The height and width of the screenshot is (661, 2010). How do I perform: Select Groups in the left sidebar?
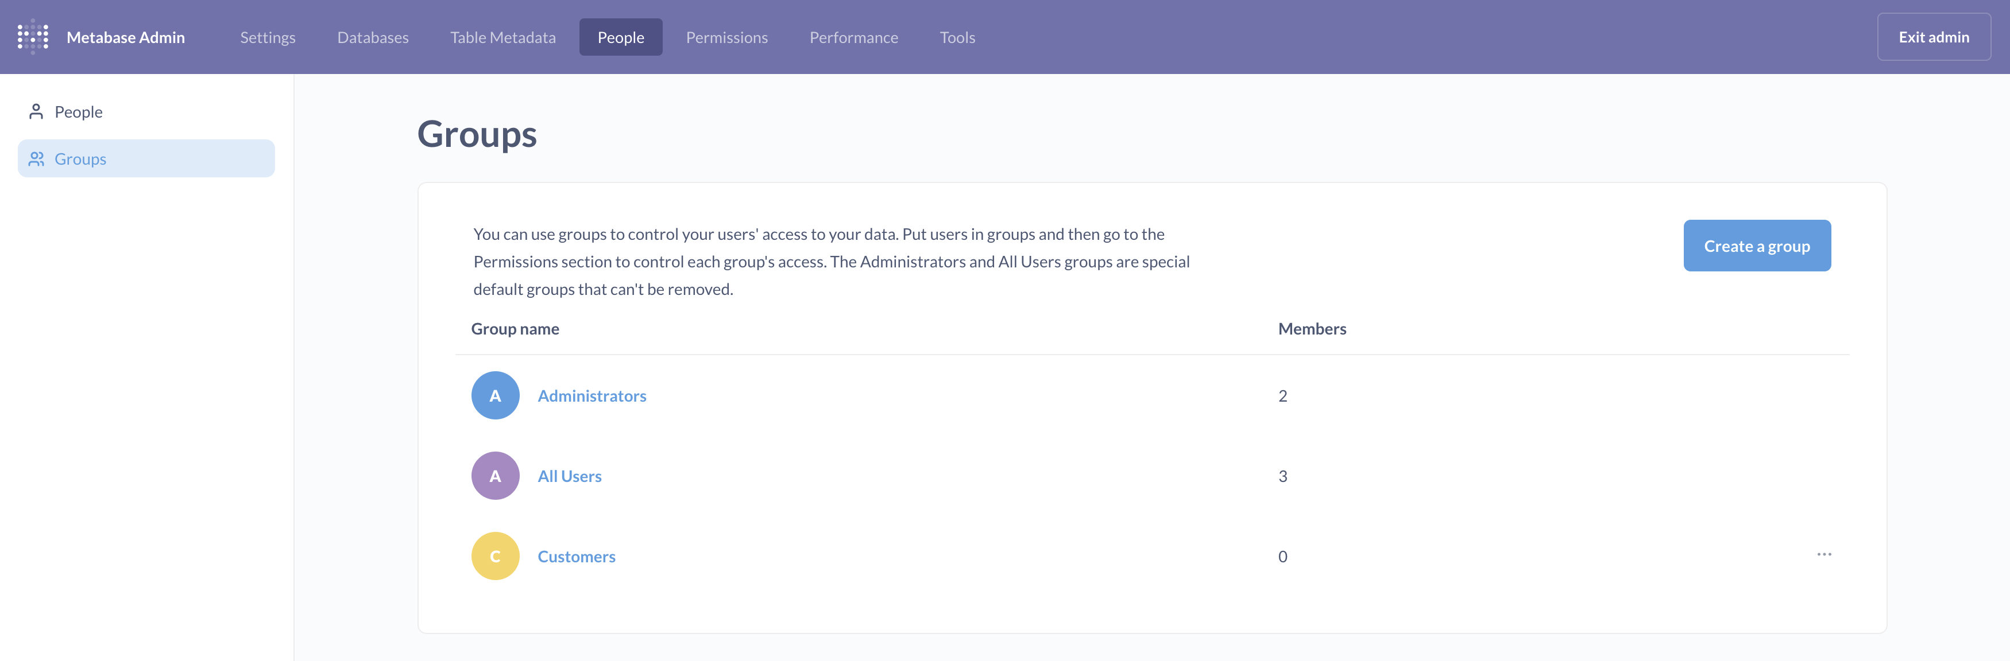[x=80, y=158]
